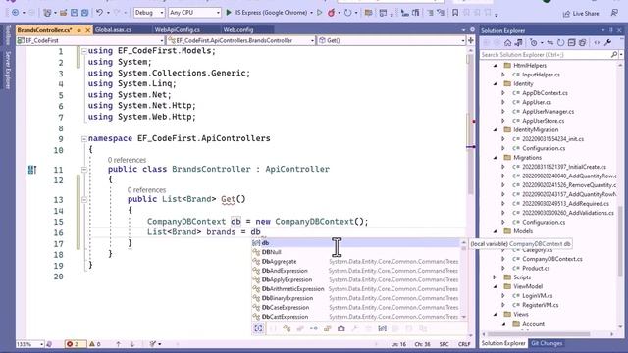Collapse the Migrations folder
The width and height of the screenshot is (628, 353).
[495, 157]
